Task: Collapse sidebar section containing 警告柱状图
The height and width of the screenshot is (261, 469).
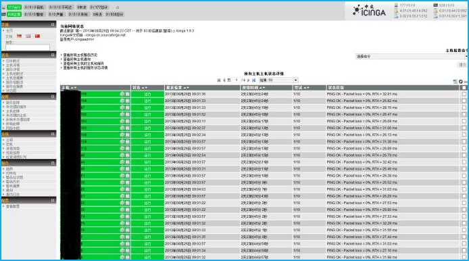Action: point(53,163)
